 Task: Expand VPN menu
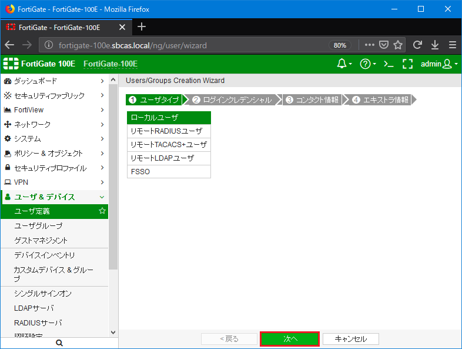coord(54,182)
